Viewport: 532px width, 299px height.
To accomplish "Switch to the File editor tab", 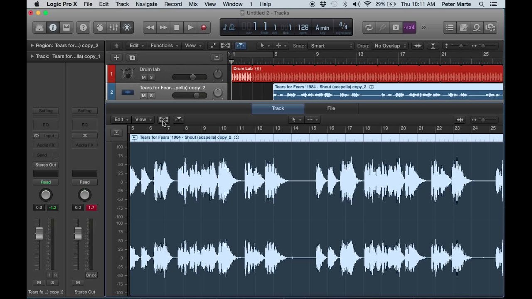I will point(331,108).
